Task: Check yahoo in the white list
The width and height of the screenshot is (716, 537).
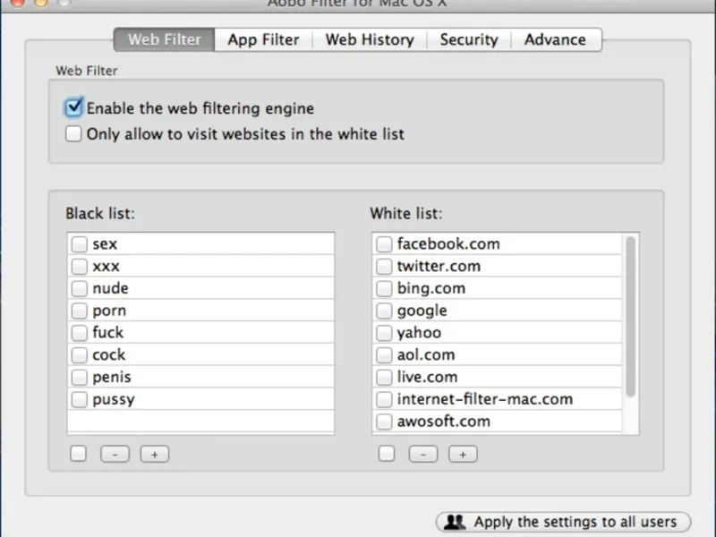Action: (384, 332)
